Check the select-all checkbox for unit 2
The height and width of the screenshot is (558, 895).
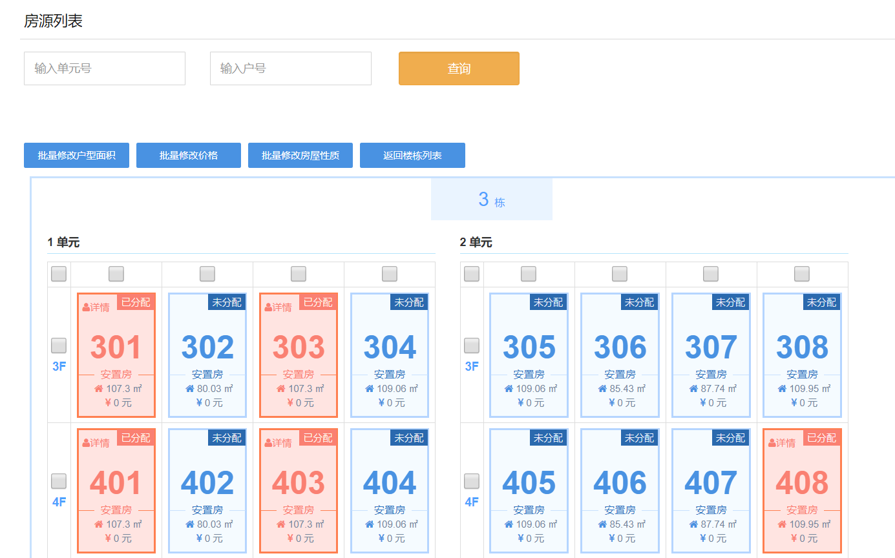472,274
